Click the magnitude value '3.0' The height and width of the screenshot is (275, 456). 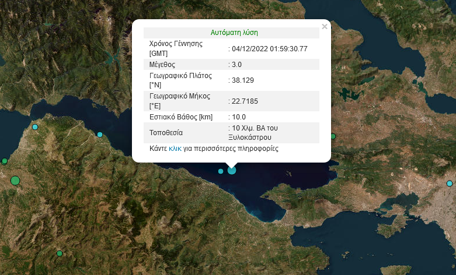[236, 65]
